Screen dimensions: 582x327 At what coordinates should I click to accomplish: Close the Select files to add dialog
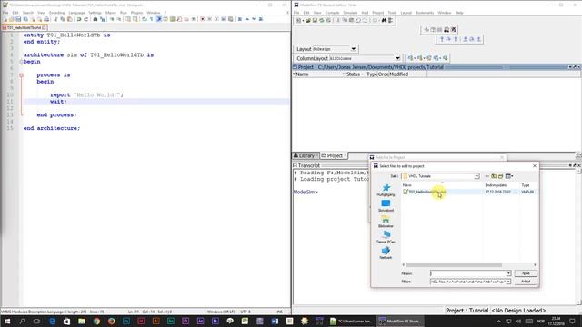coord(535,166)
